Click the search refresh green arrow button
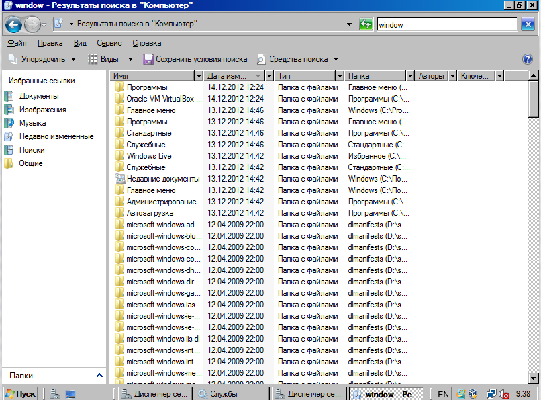Viewport: 541px width, 400px height. point(365,24)
